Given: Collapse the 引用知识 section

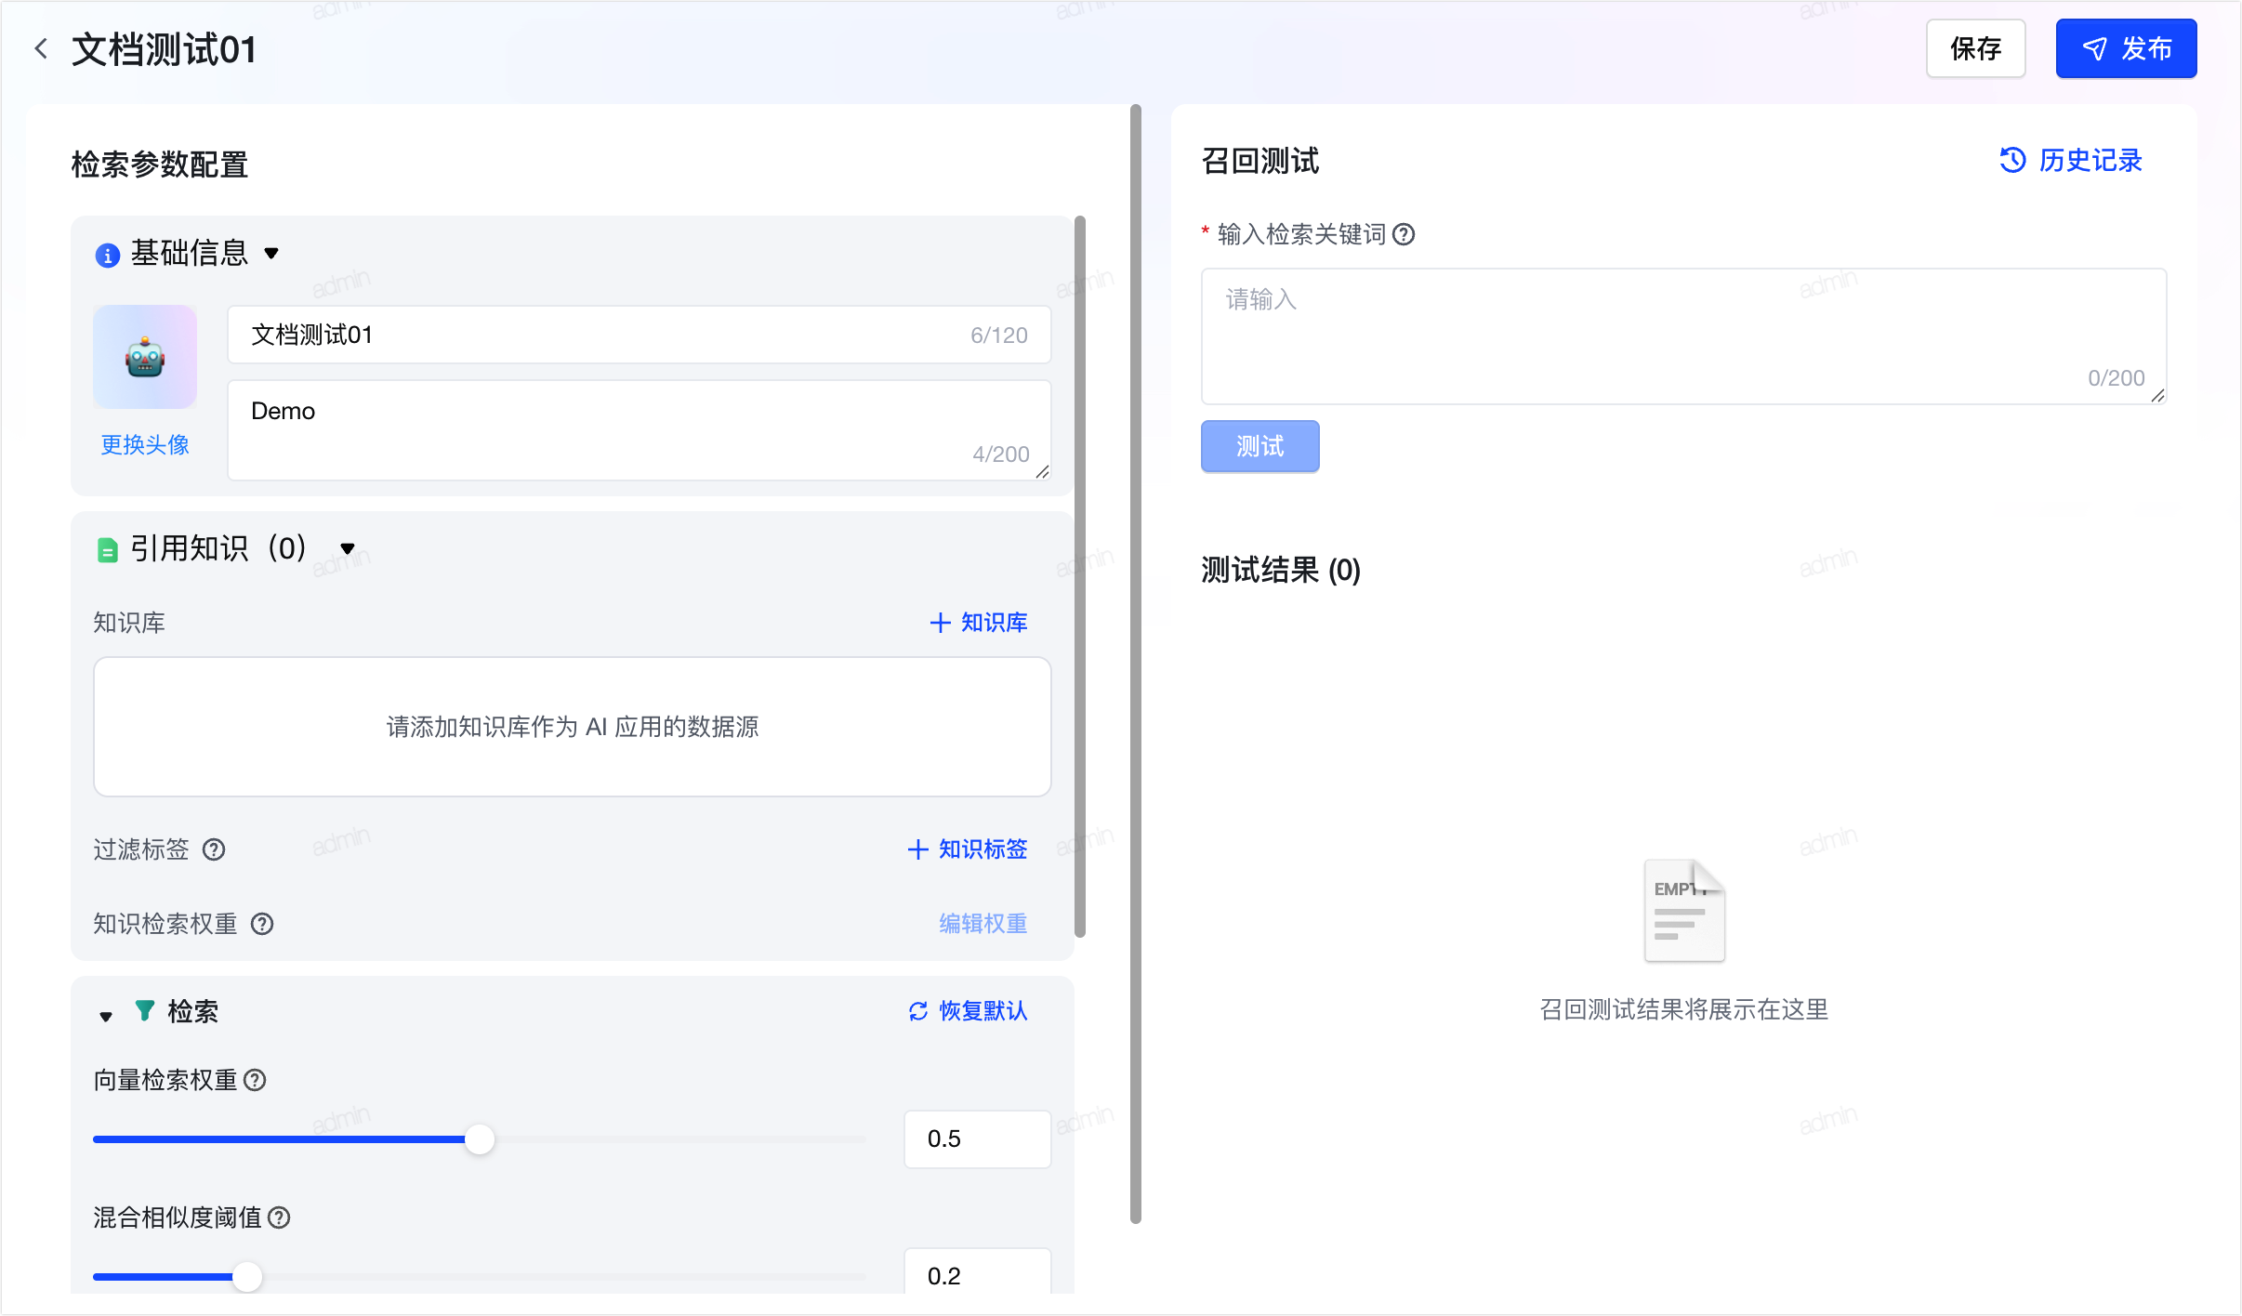Looking at the screenshot, I should pyautogui.click(x=348, y=548).
